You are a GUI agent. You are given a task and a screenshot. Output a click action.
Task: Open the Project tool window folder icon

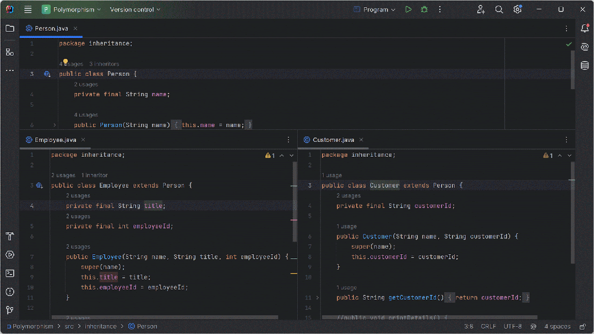(x=10, y=29)
